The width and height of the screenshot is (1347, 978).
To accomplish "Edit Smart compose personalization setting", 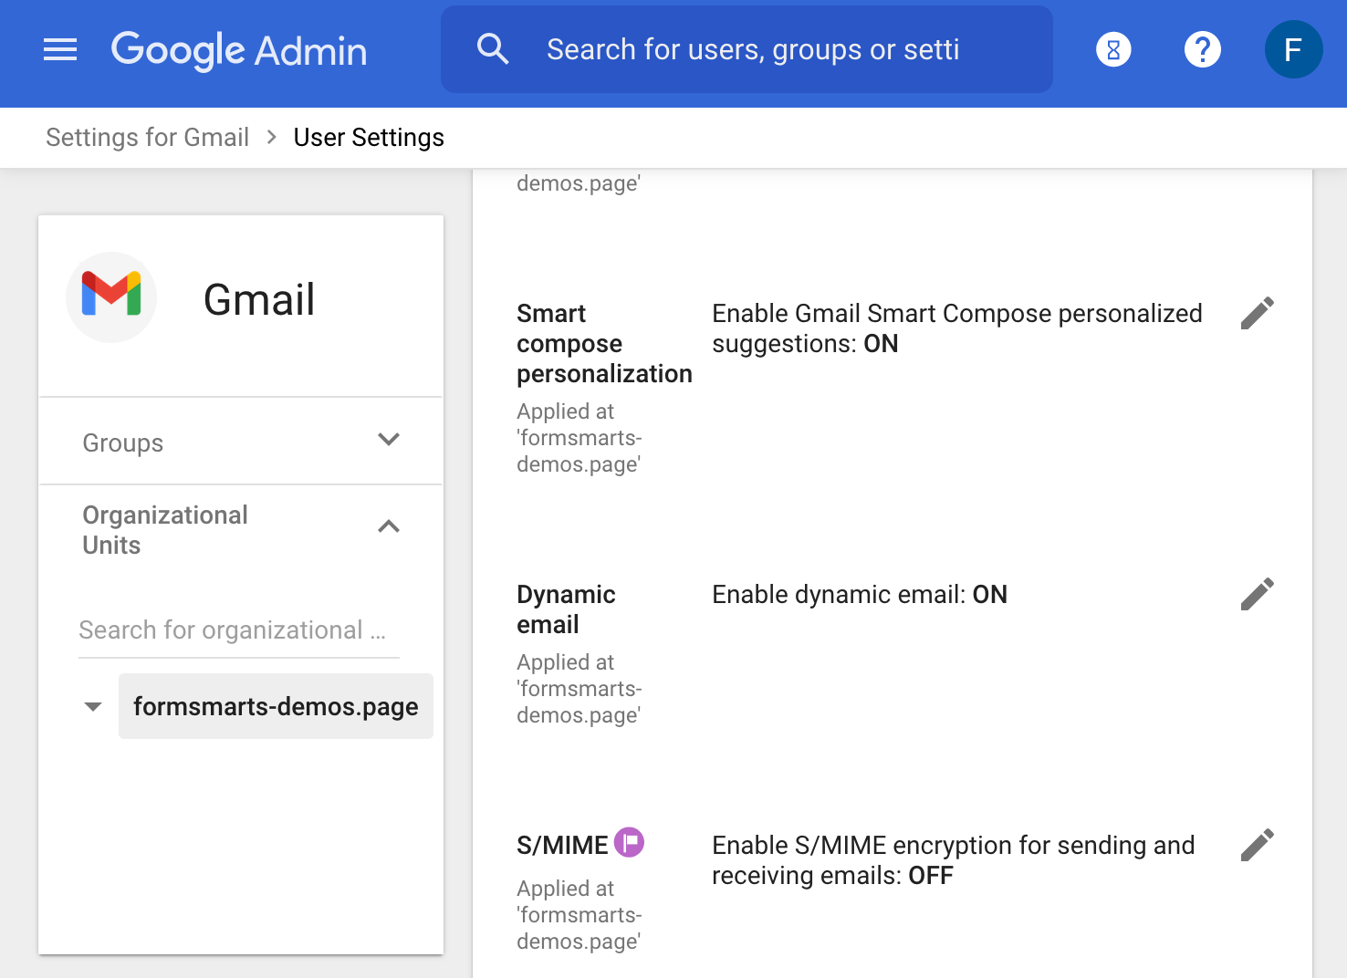I will point(1258,313).
